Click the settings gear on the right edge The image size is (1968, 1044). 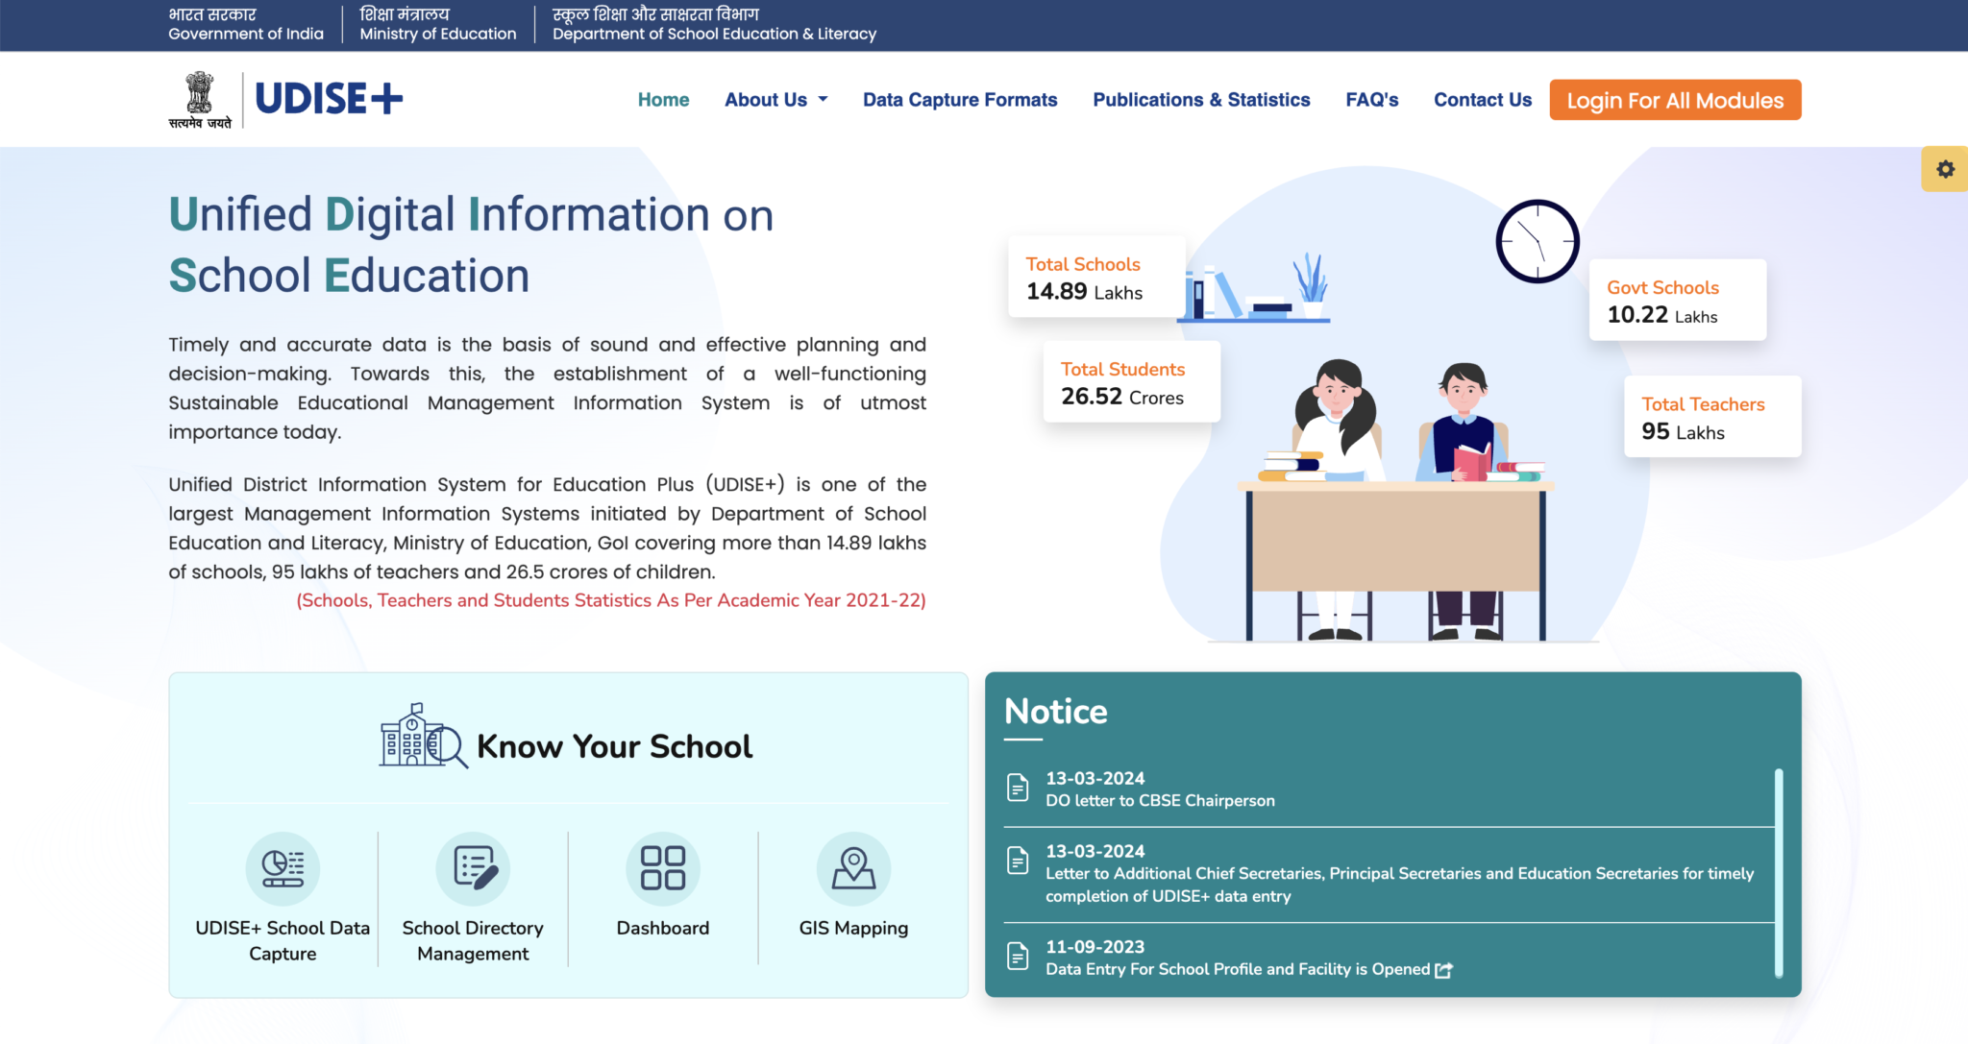1947,169
